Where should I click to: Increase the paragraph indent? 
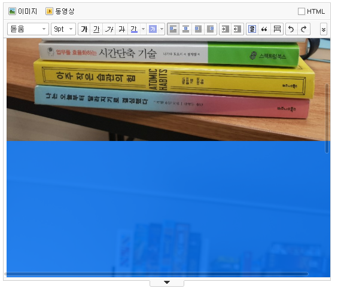226,29
